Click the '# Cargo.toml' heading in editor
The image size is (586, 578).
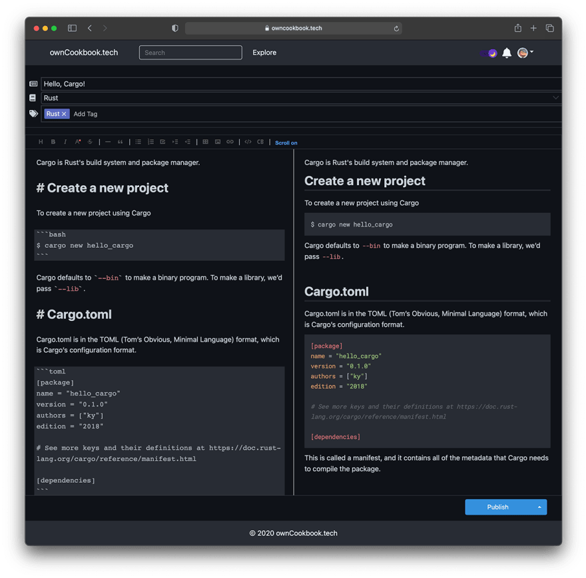pyautogui.click(x=74, y=314)
